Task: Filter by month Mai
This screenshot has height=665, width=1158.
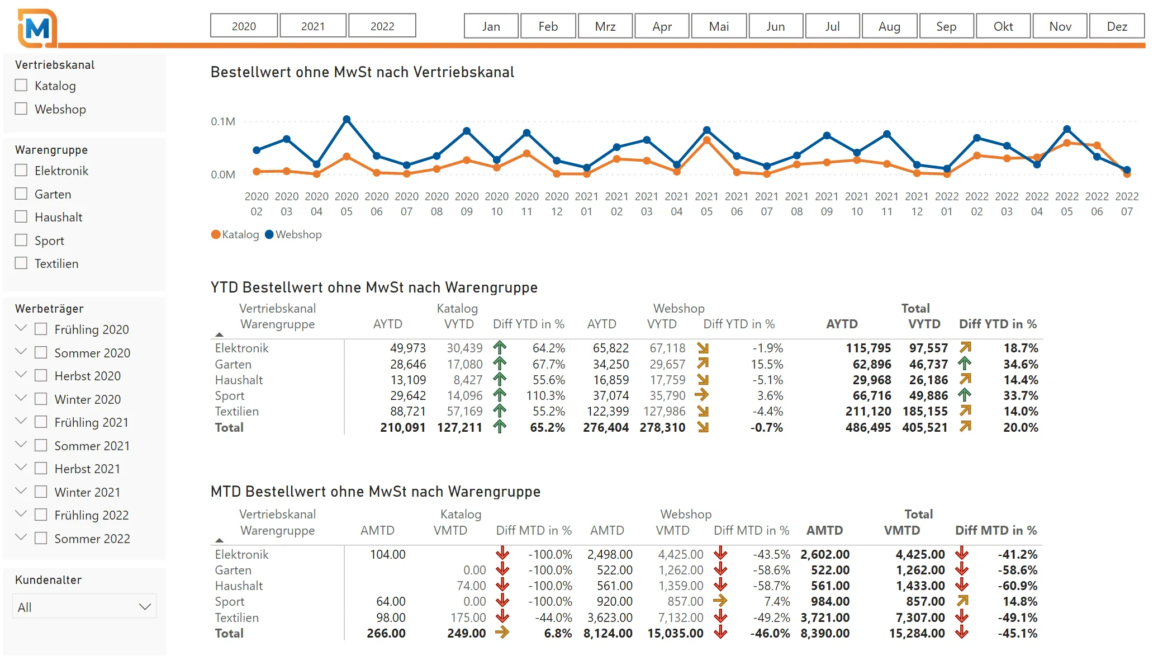Action: point(719,26)
